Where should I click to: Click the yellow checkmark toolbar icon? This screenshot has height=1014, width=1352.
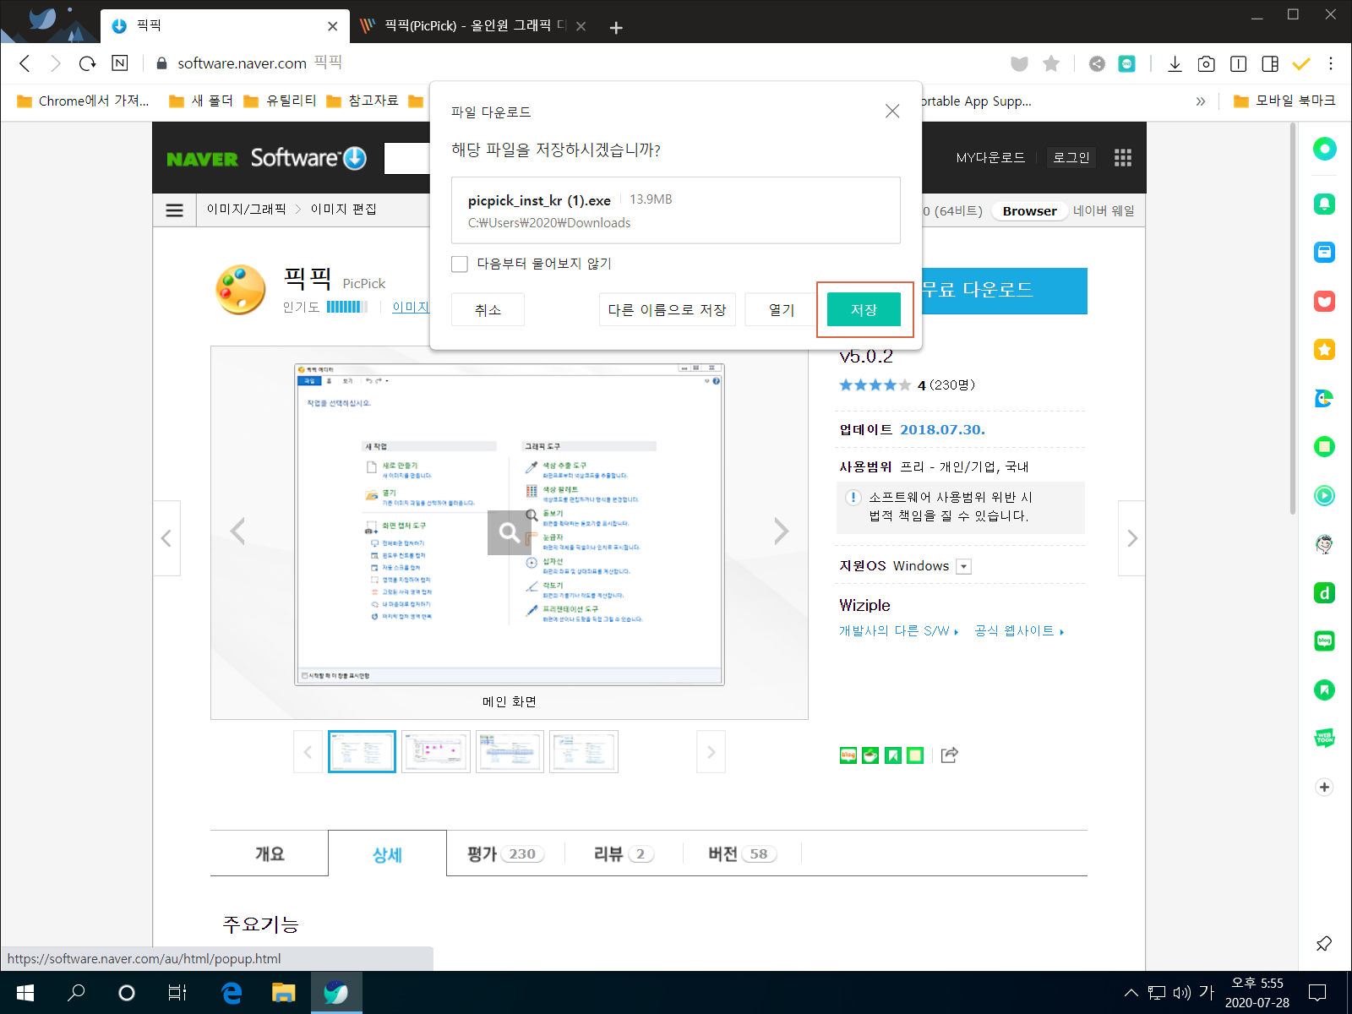[x=1301, y=63]
